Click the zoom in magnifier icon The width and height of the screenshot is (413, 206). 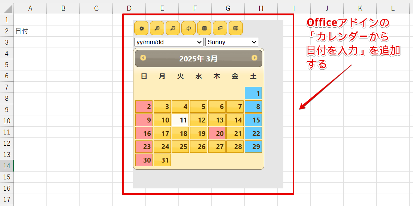157,28
